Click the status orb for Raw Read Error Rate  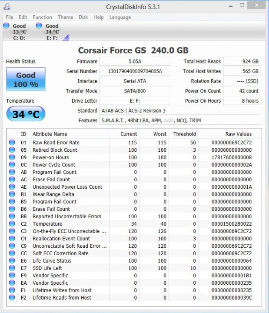point(12,142)
